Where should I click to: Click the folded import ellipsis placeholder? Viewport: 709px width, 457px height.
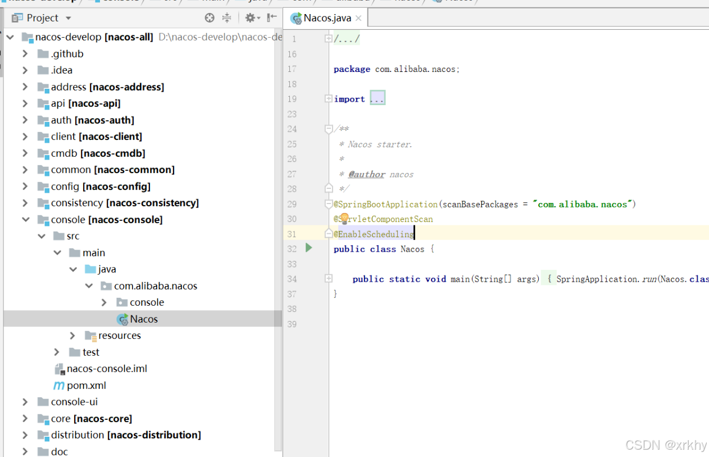pyautogui.click(x=378, y=99)
